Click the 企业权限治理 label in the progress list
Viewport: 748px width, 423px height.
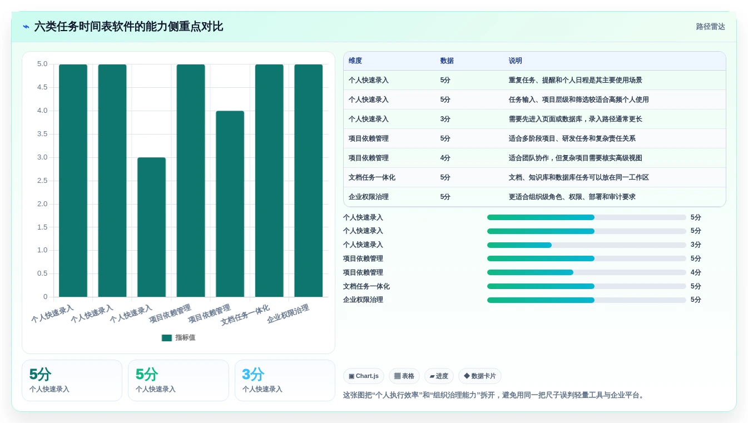[363, 300]
